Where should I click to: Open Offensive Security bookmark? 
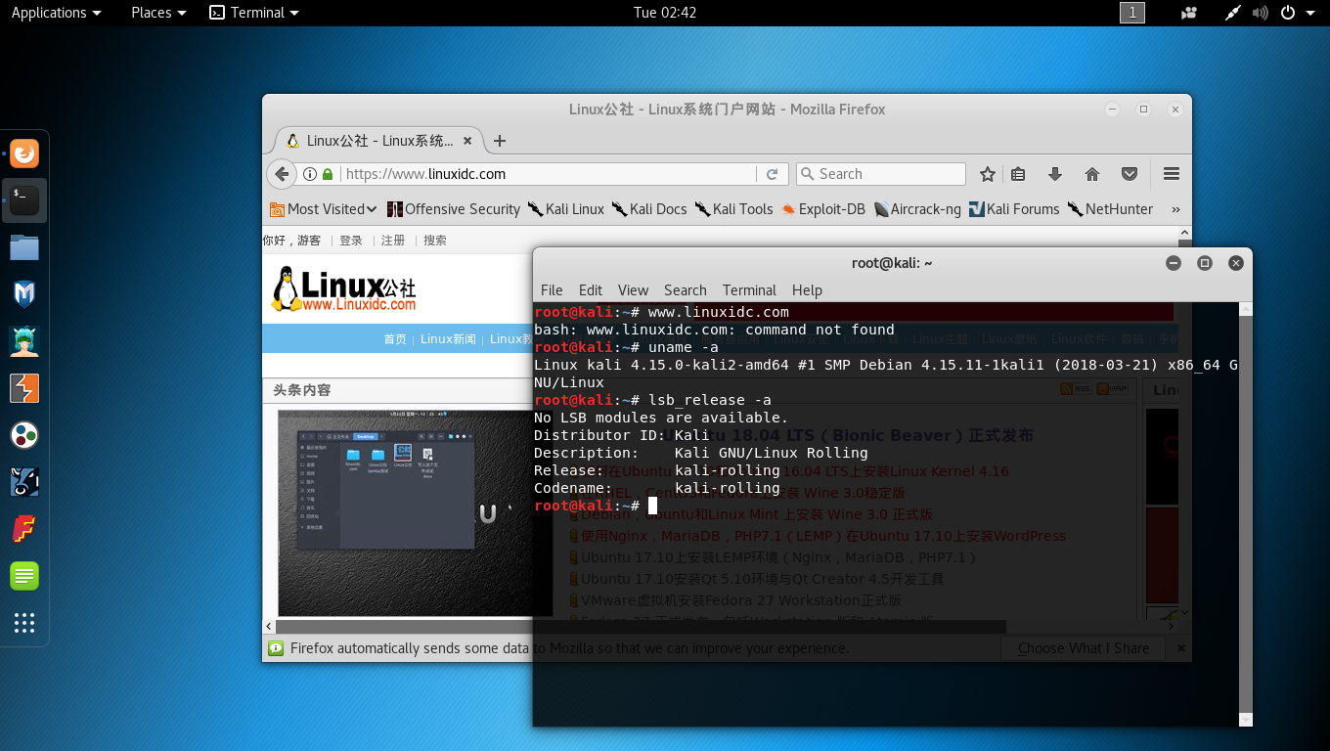click(454, 209)
